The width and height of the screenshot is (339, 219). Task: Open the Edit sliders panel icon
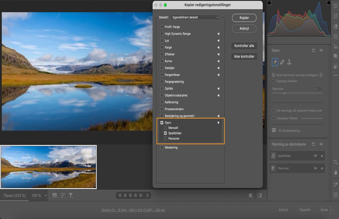coord(336,6)
